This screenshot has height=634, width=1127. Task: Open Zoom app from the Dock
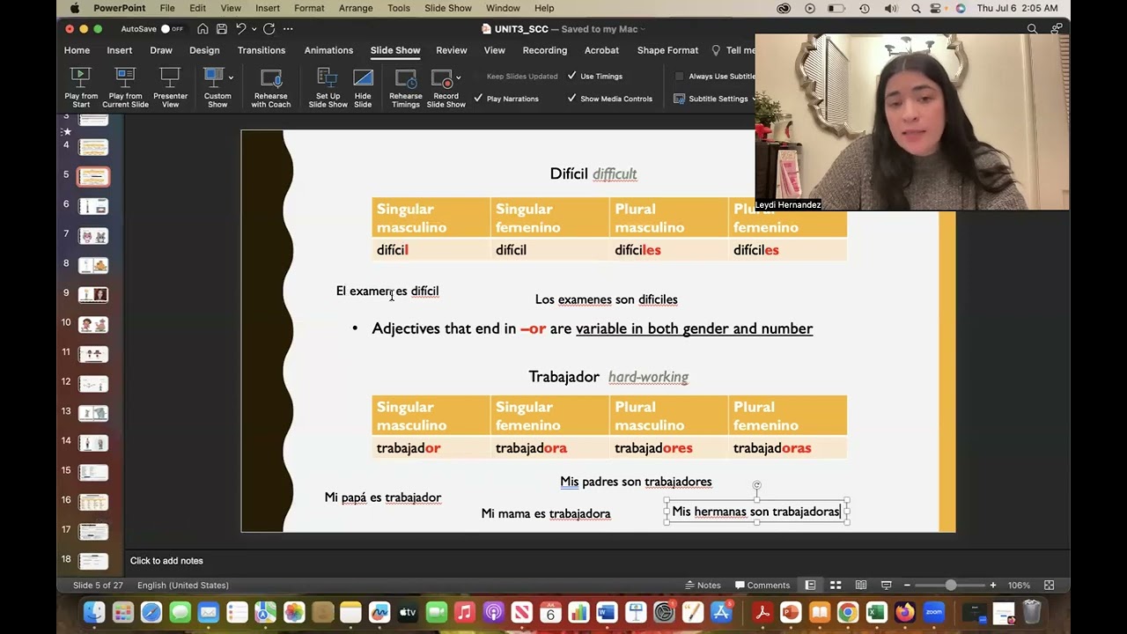click(x=933, y=612)
